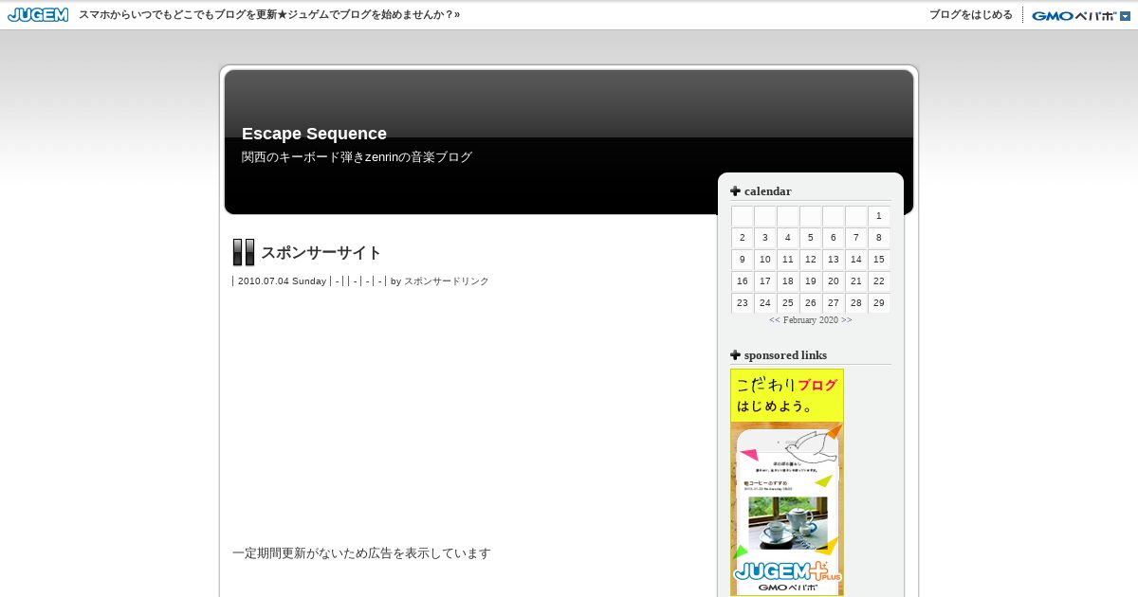Select calendar day 8

click(879, 238)
